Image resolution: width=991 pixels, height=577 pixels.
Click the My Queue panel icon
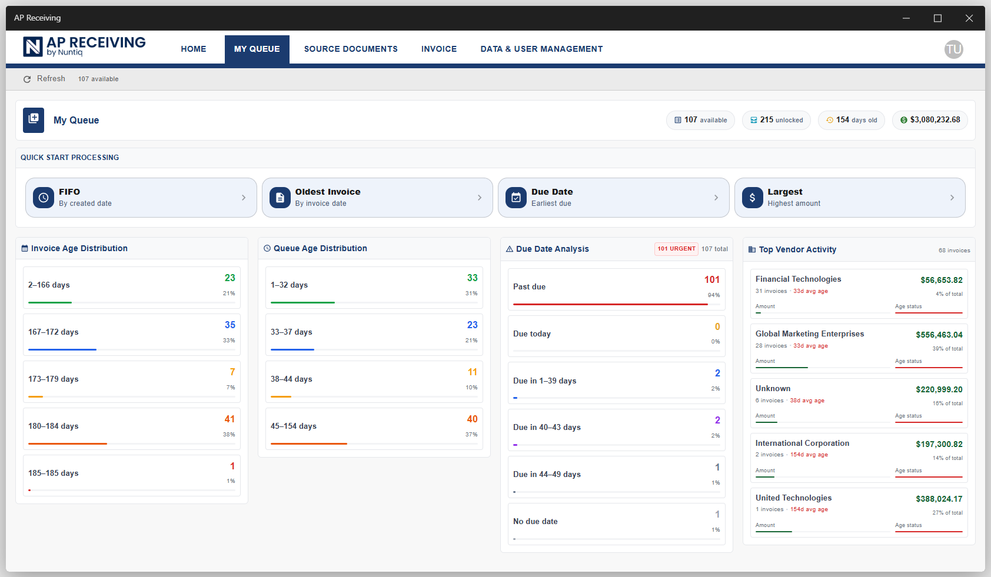34,120
